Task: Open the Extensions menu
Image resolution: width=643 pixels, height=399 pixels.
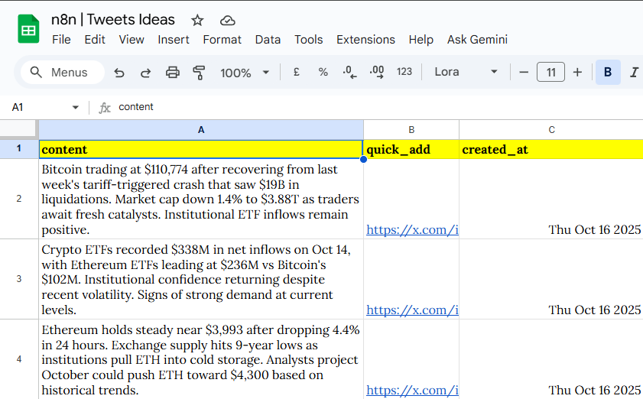Action: click(x=365, y=40)
